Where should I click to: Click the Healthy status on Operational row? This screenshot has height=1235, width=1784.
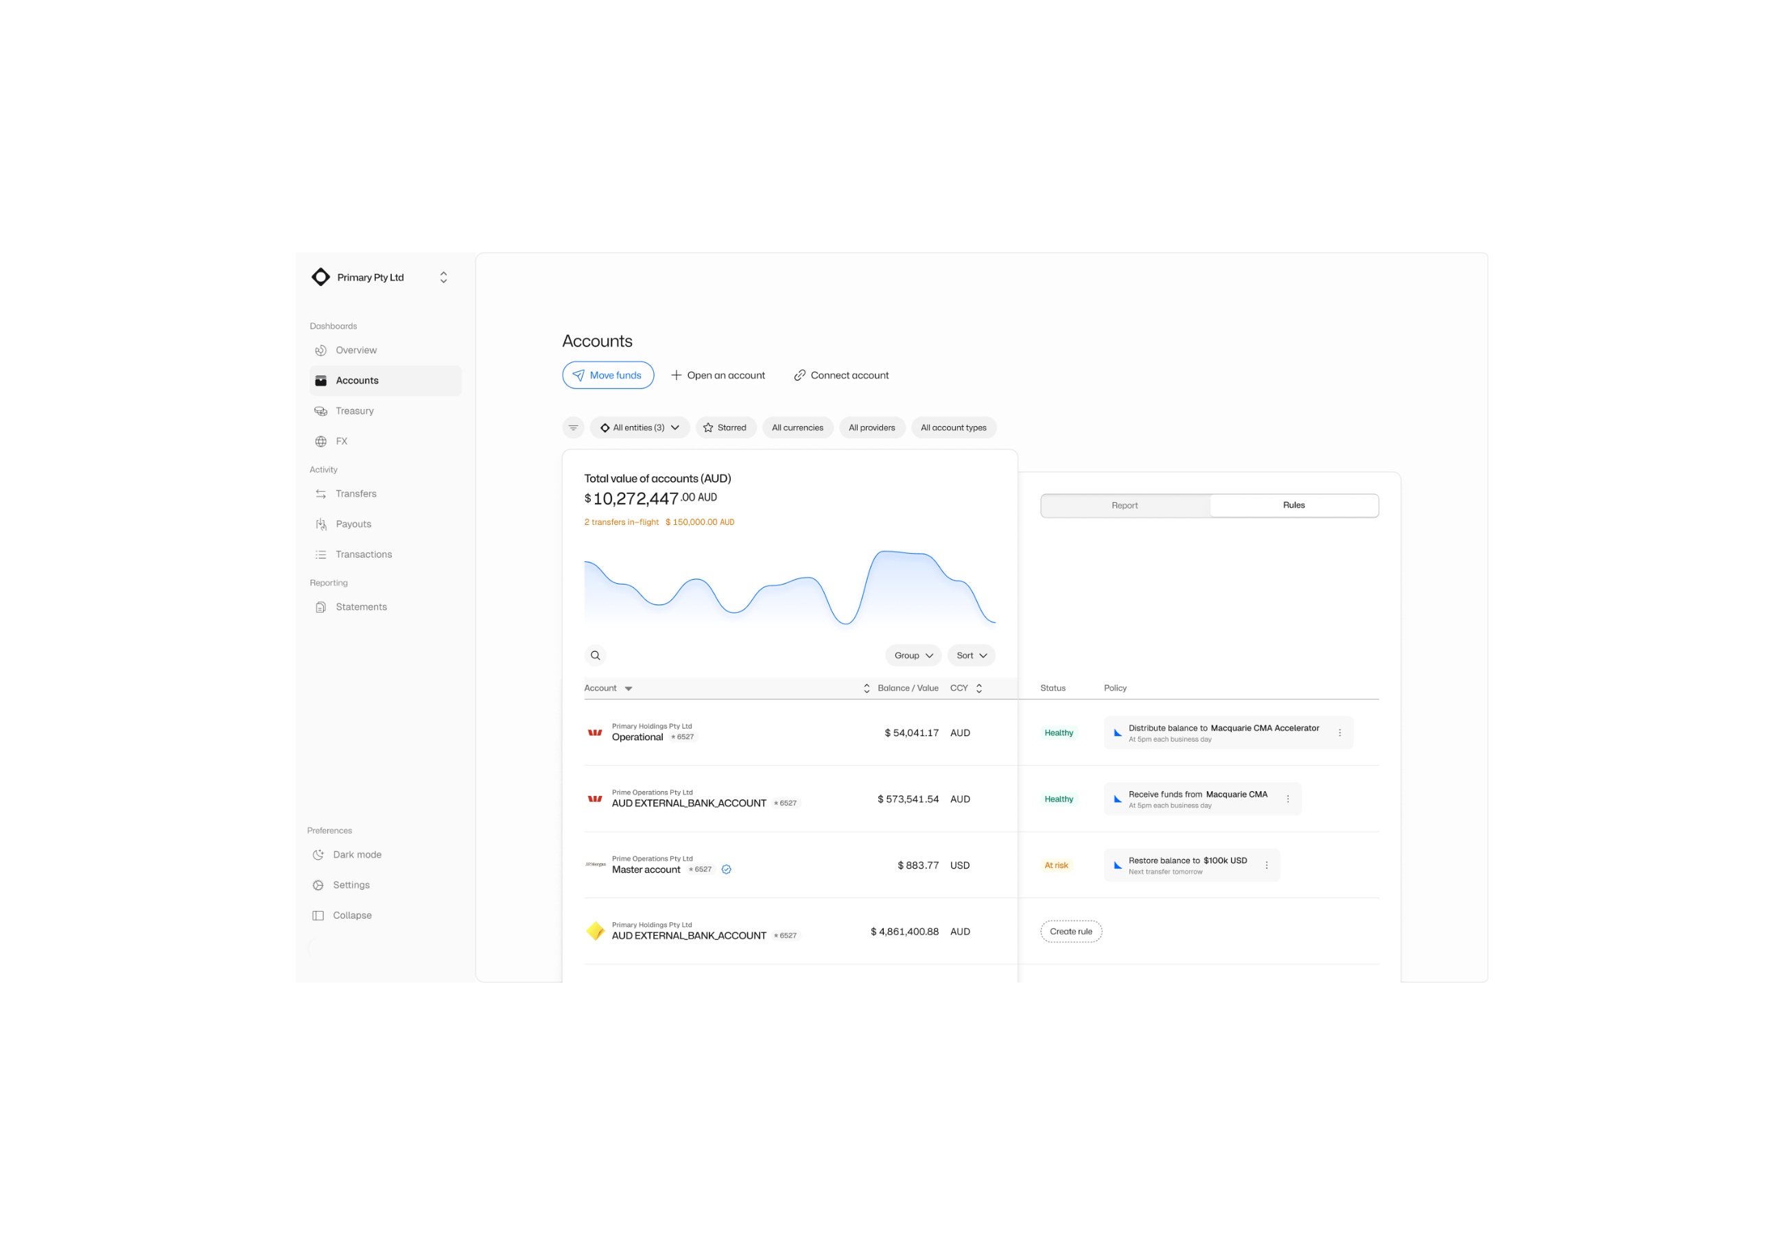tap(1058, 733)
